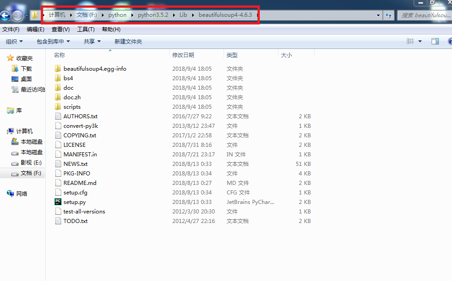Sort by 名称 column header
Image resolution: width=452 pixels, height=281 pixels.
click(x=59, y=55)
